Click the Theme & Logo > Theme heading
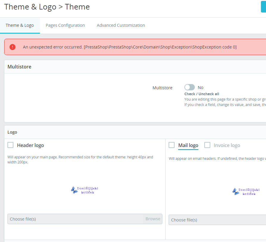Screen dimensions: 266x242 47,7
